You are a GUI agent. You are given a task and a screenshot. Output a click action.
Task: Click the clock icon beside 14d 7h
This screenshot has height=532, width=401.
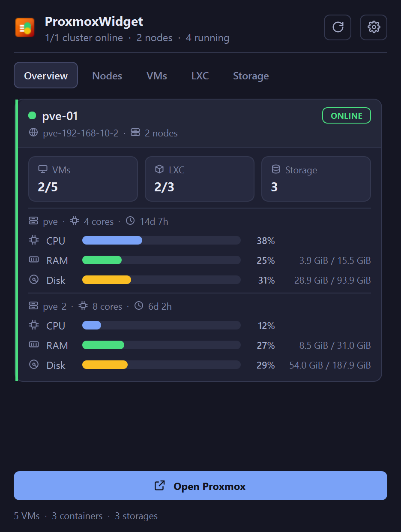coord(130,221)
